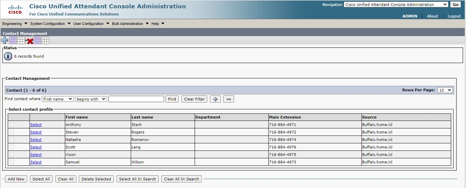Click the contact search text field
466x188 pixels.
[x=136, y=99]
